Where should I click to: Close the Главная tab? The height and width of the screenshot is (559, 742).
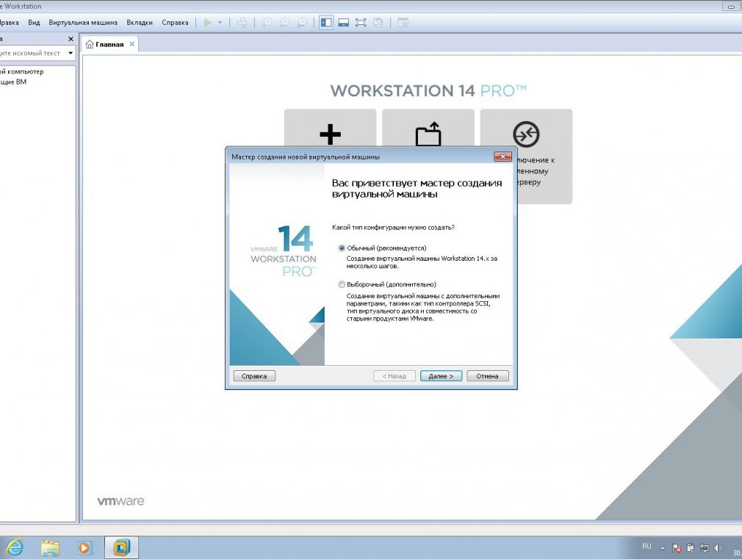(132, 44)
